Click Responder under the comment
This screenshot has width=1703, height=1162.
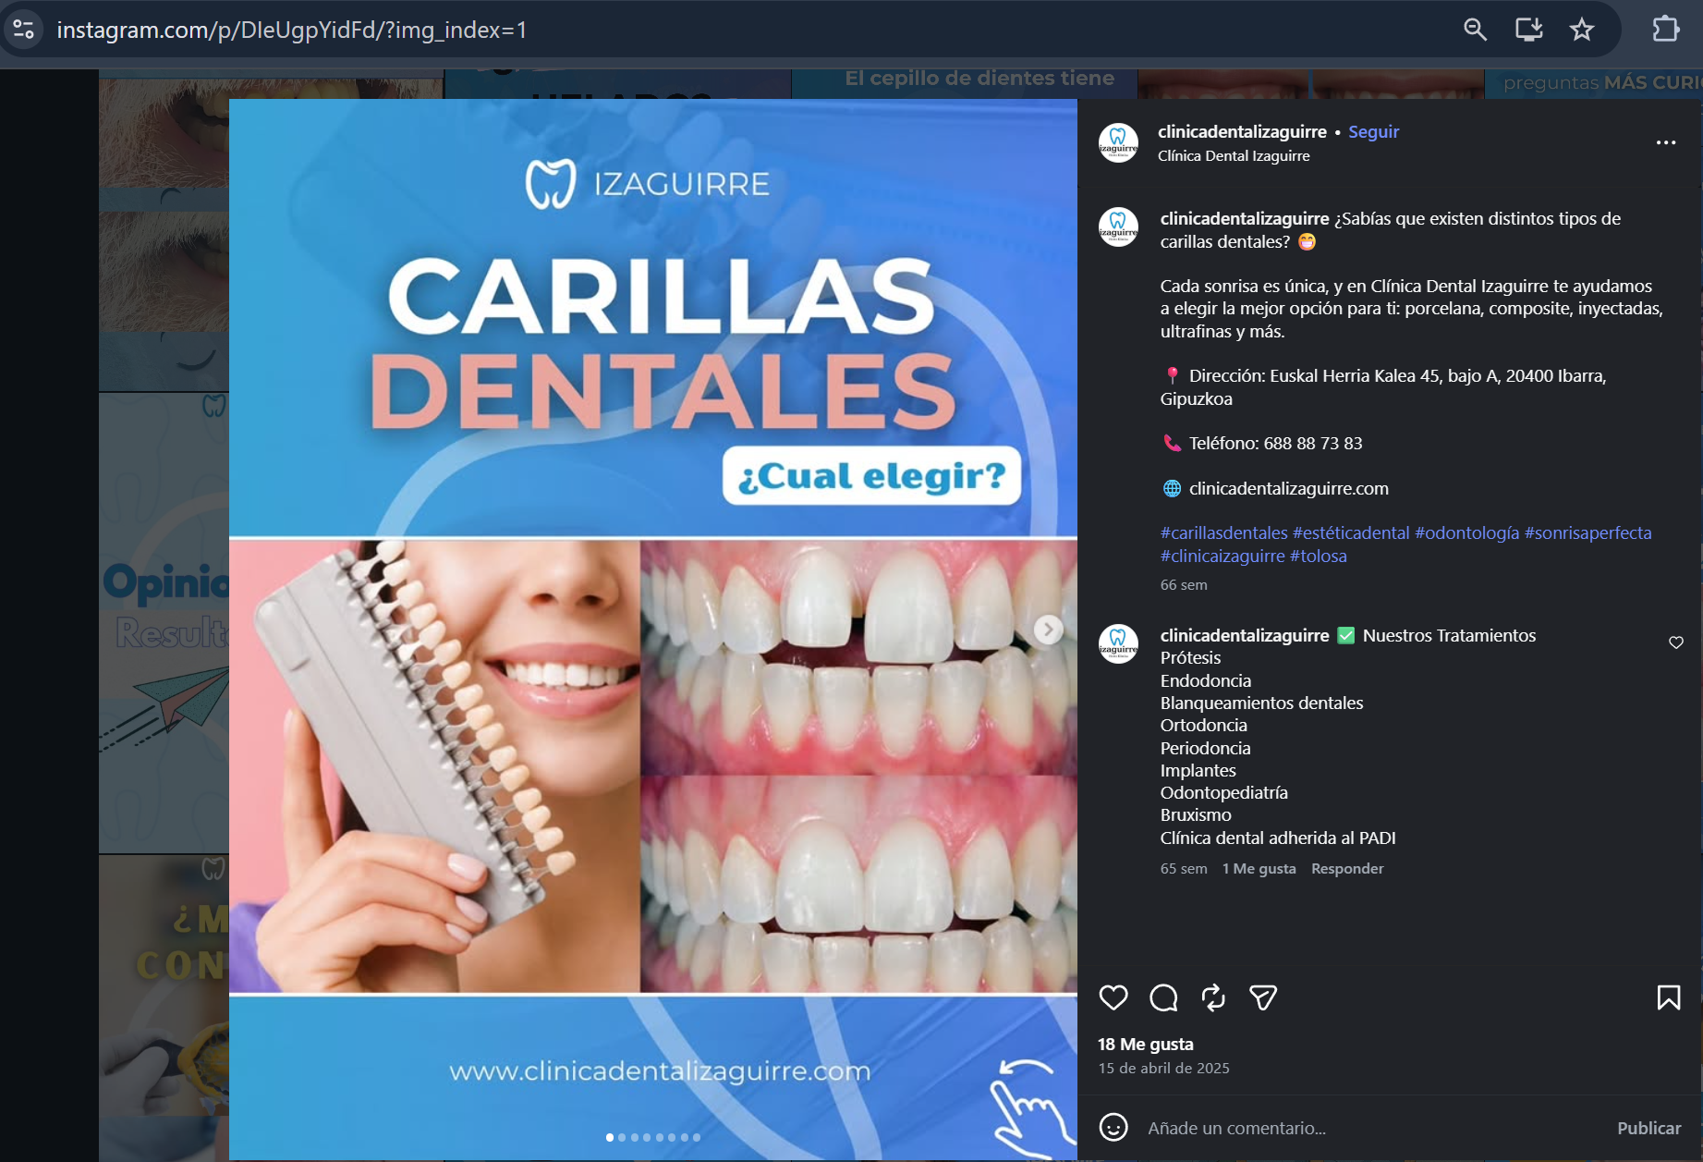click(1347, 869)
